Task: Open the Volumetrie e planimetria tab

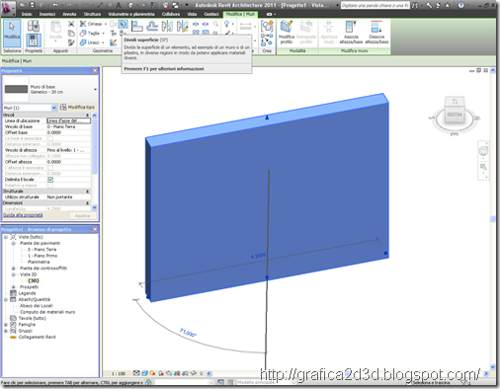Action: tap(131, 14)
